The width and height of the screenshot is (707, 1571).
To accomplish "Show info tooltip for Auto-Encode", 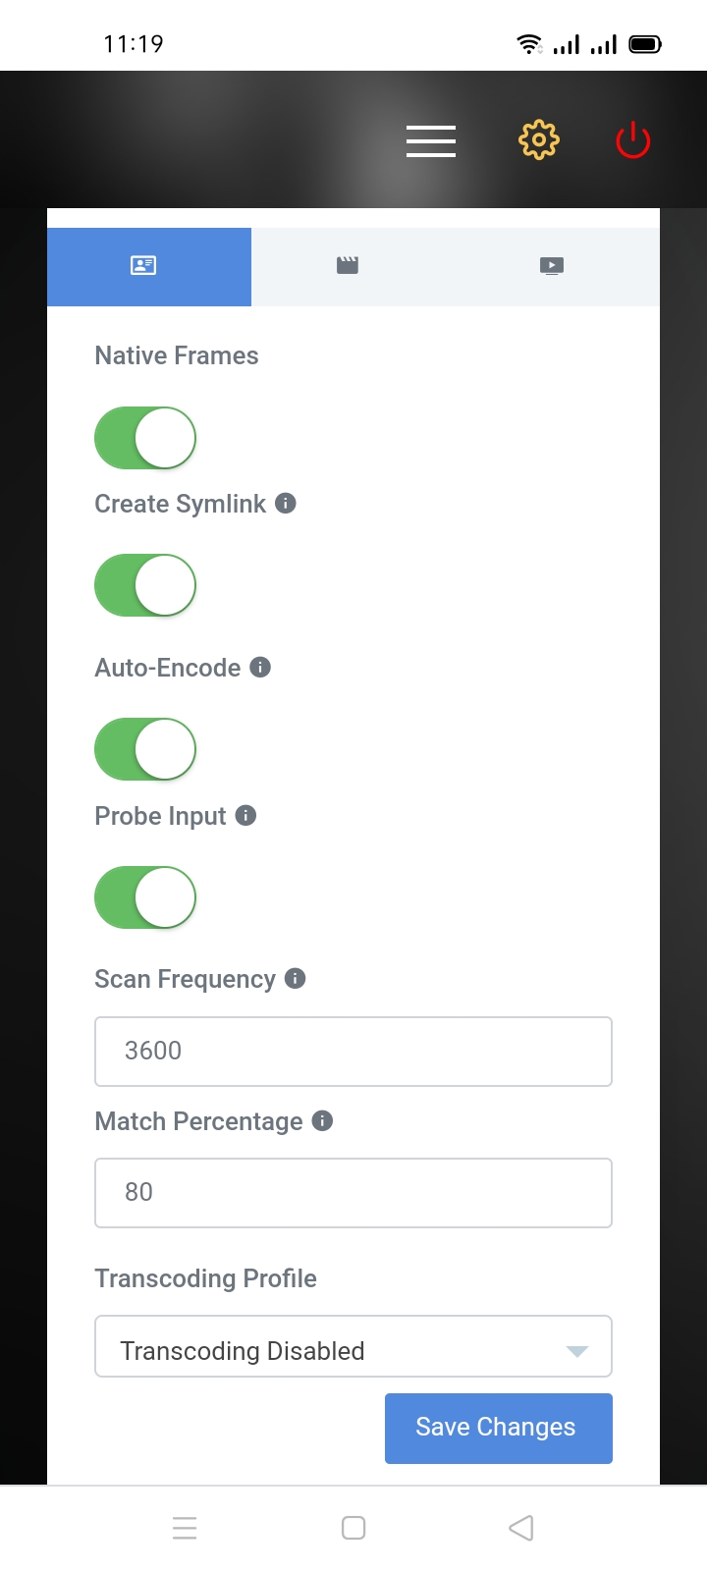I will point(260,668).
